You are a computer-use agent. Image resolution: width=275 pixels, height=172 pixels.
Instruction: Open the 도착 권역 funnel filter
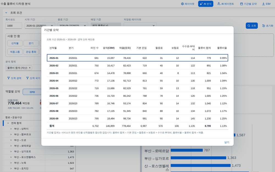pyautogui.click(x=14, y=78)
